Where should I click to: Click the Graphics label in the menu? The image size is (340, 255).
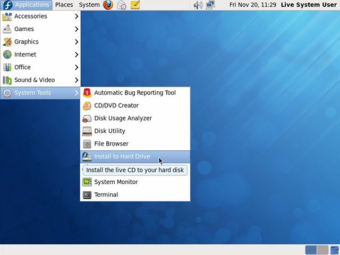tap(27, 42)
